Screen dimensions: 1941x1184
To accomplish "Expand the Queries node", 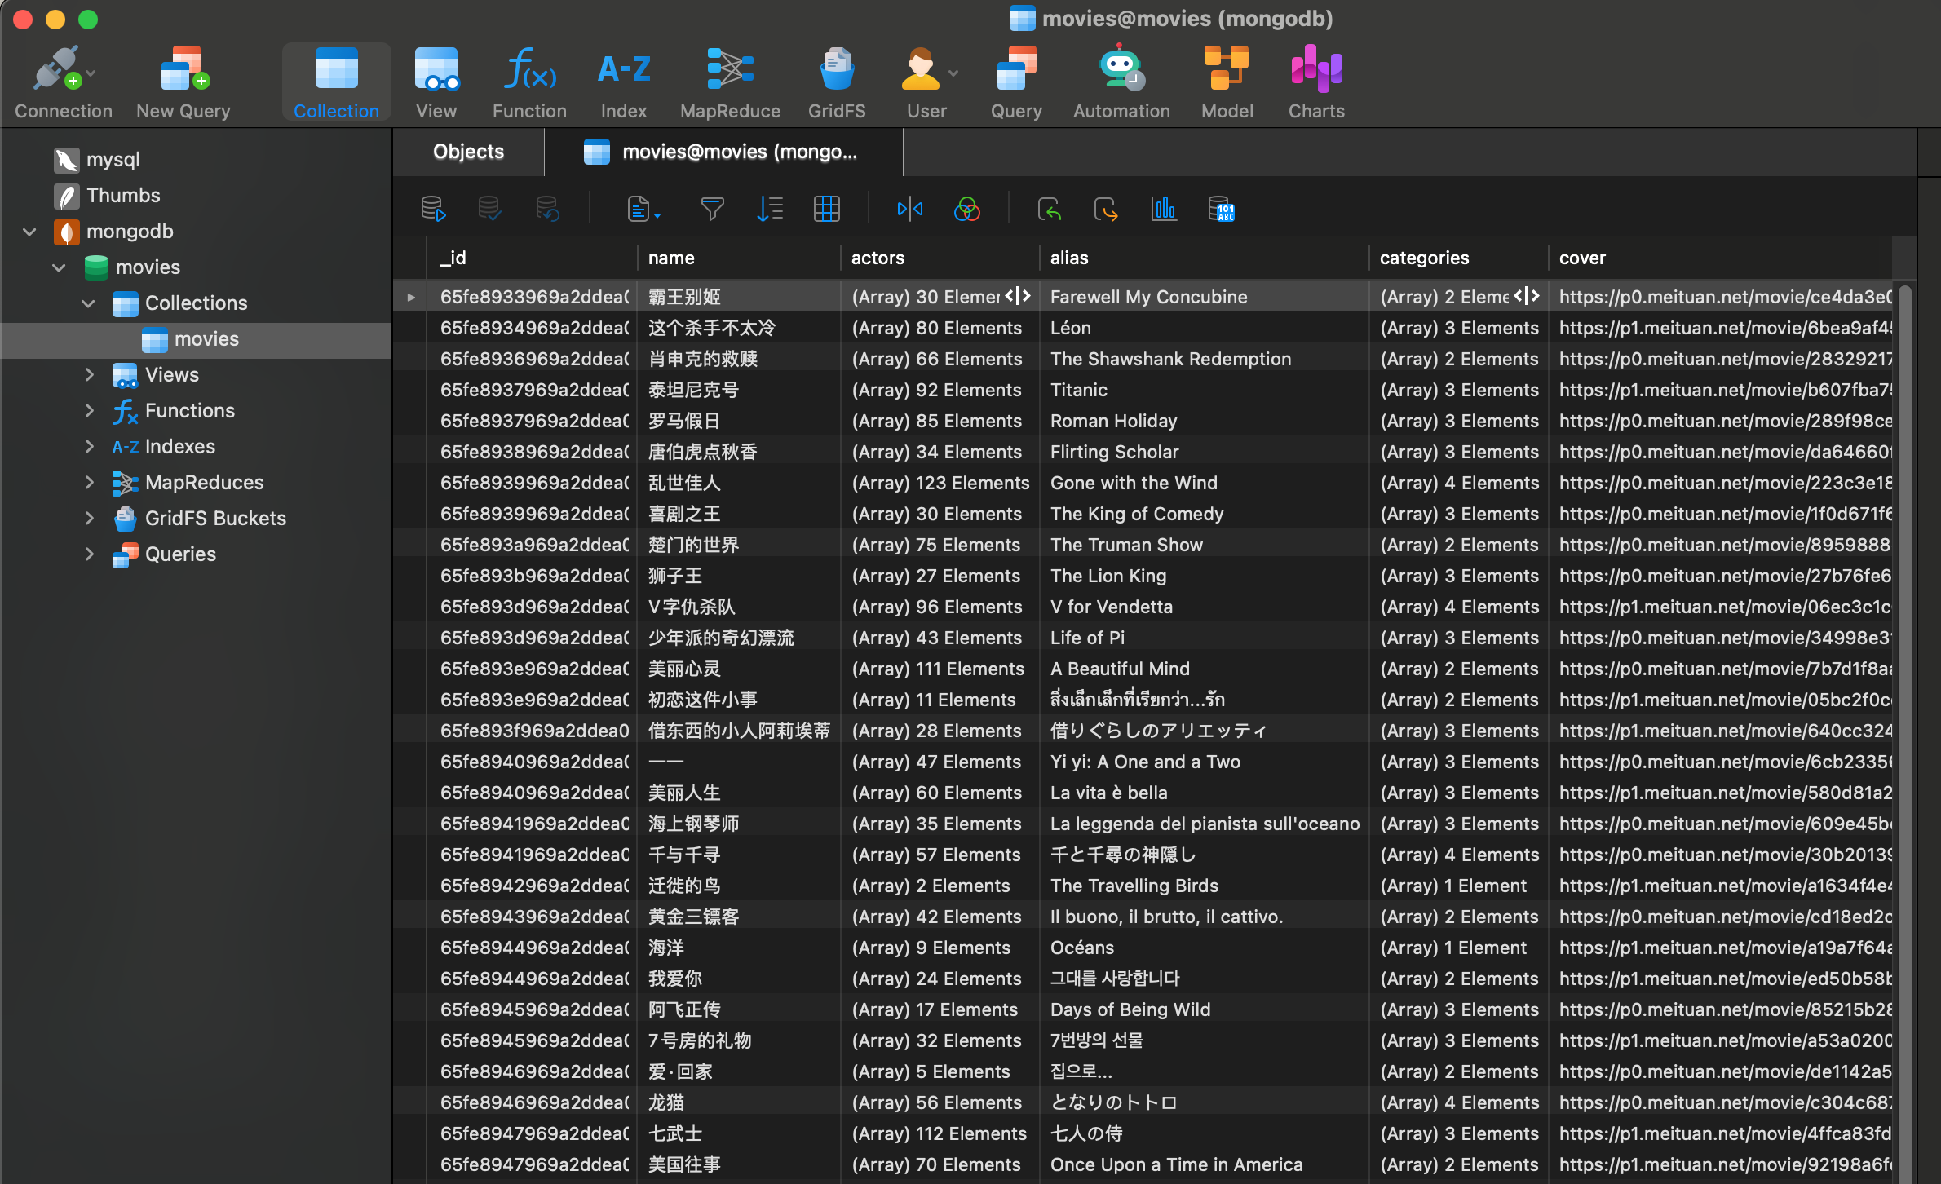I will pyautogui.click(x=89, y=554).
